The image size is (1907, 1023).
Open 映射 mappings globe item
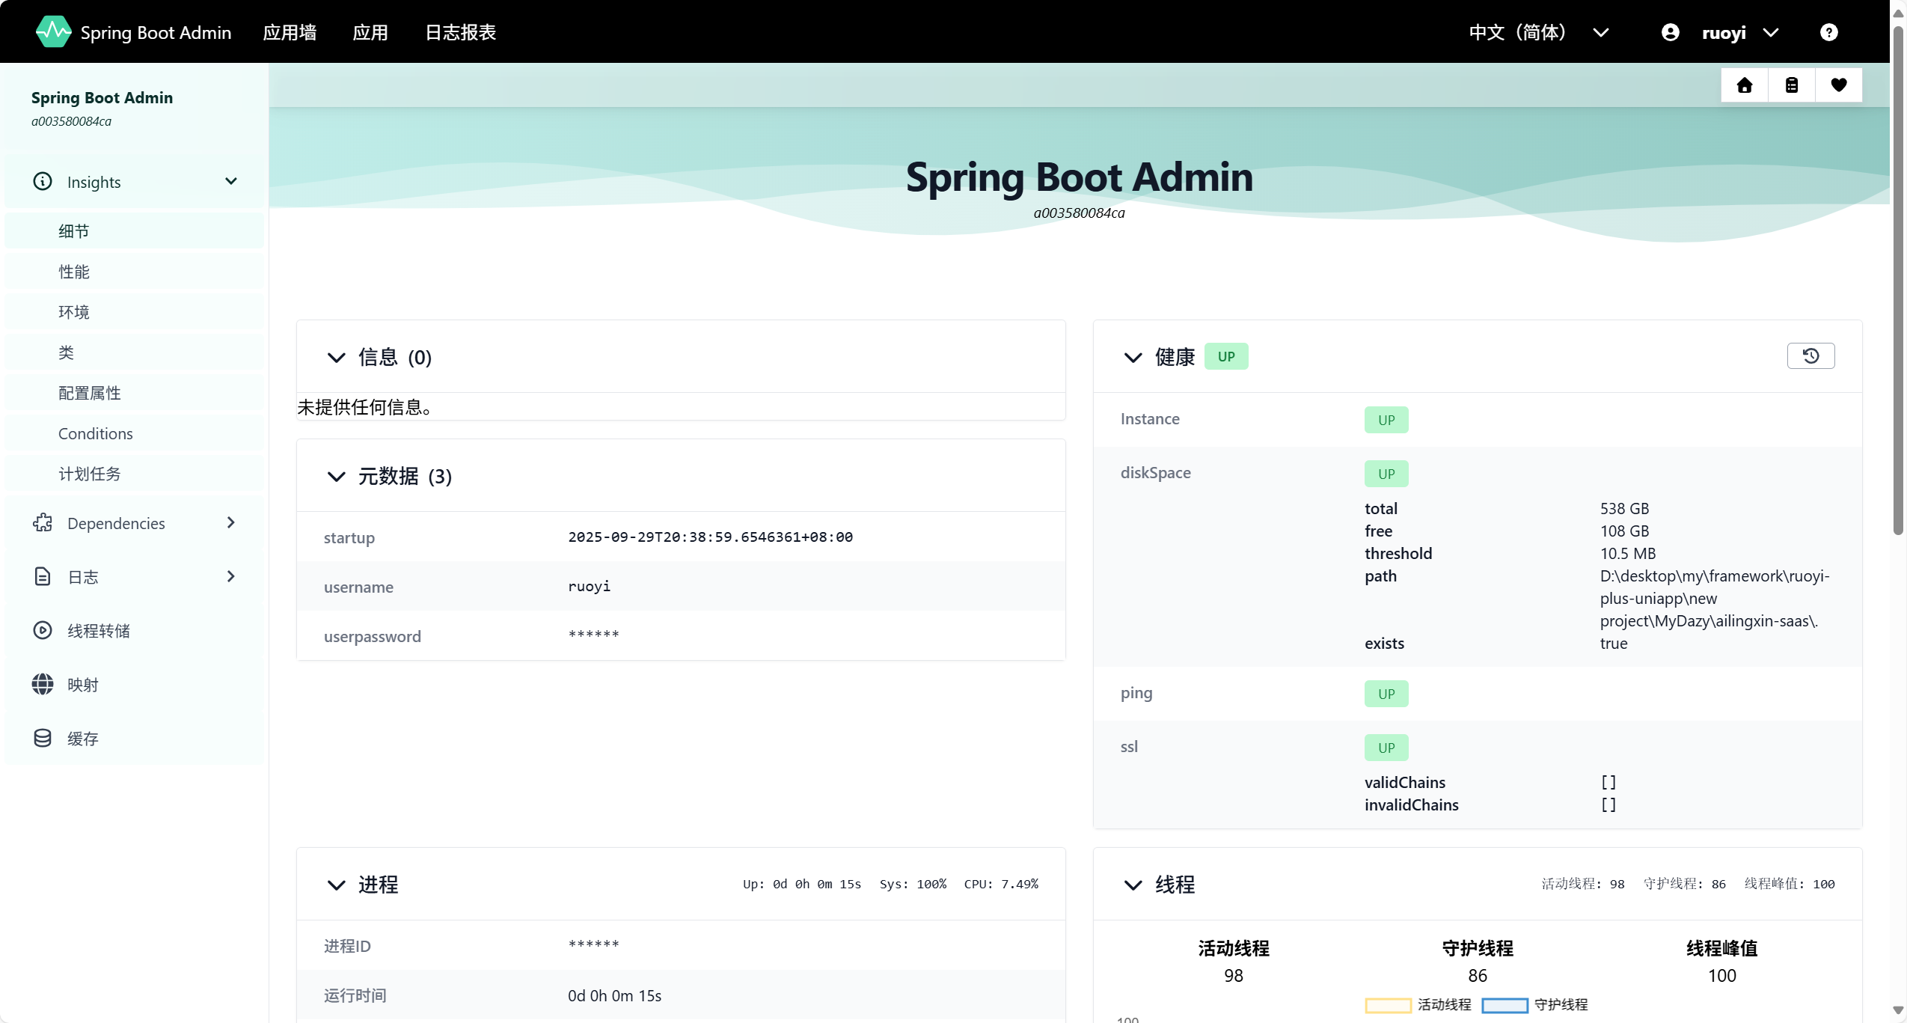(82, 685)
